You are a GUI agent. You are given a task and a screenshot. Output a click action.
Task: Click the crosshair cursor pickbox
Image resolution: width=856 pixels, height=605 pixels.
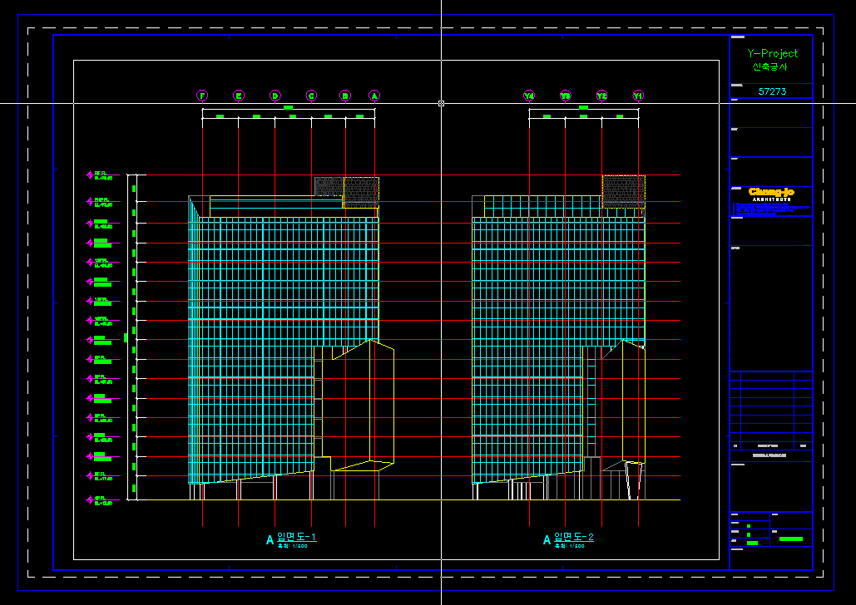tap(441, 103)
